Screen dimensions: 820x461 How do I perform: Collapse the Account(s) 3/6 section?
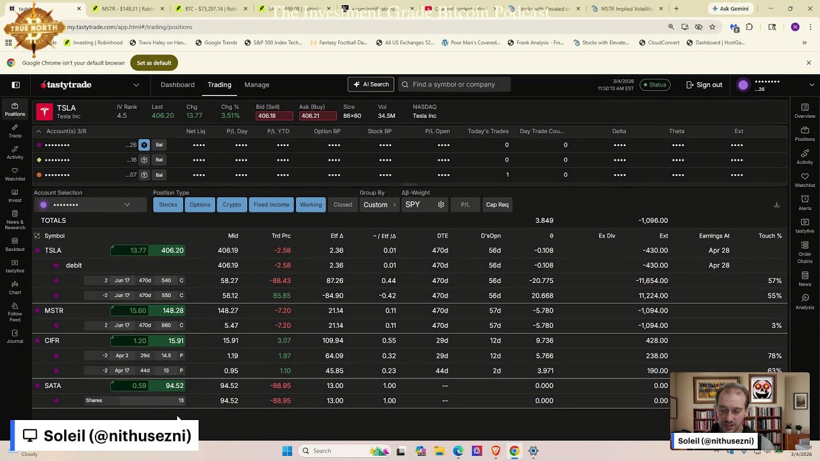click(x=38, y=131)
